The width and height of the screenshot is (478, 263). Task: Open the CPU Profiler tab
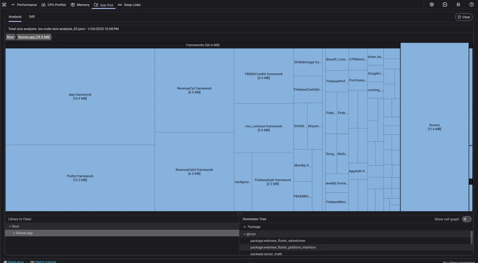(54, 5)
